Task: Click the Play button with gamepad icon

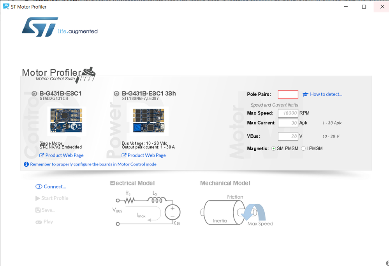Action: coord(44,222)
